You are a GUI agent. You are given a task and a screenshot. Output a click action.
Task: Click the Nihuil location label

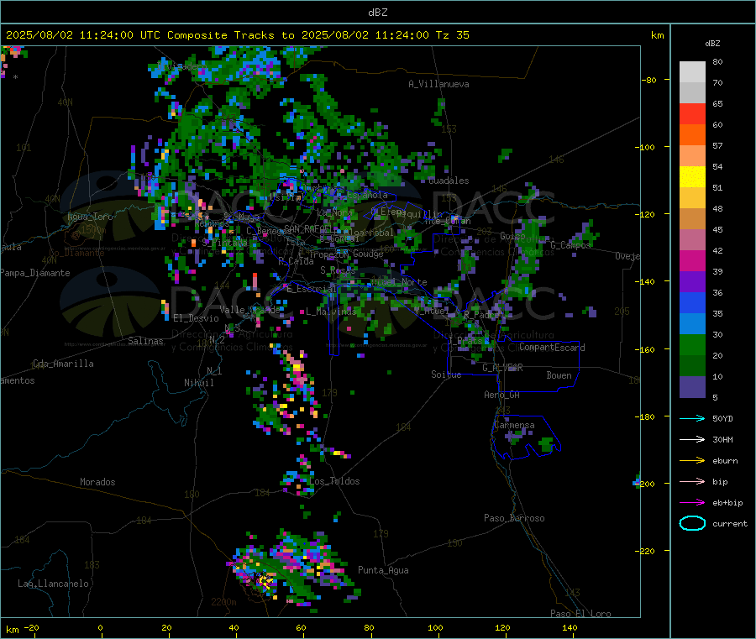pyautogui.click(x=198, y=383)
